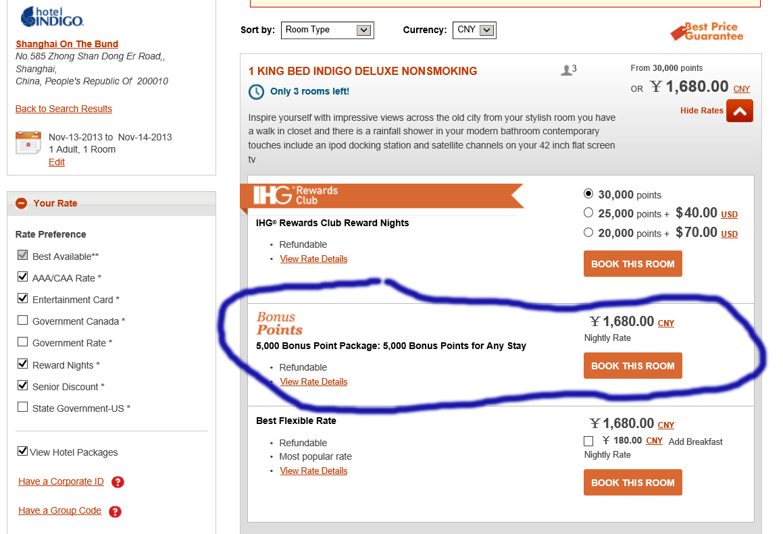Open Back to Search Results link

coord(64,109)
